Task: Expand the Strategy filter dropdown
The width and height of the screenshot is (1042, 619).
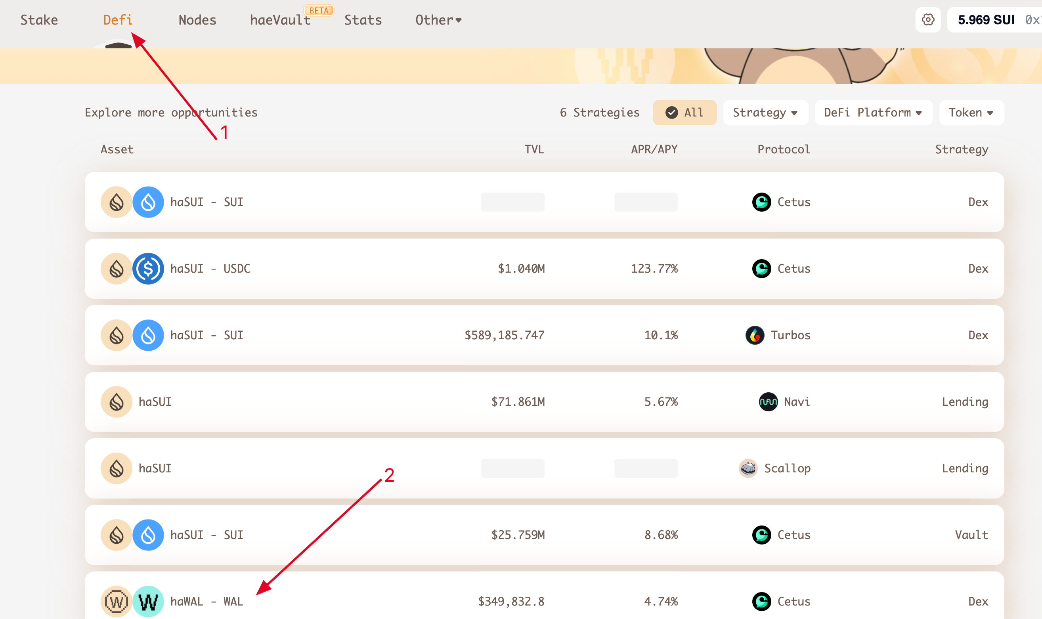Action: tap(765, 112)
